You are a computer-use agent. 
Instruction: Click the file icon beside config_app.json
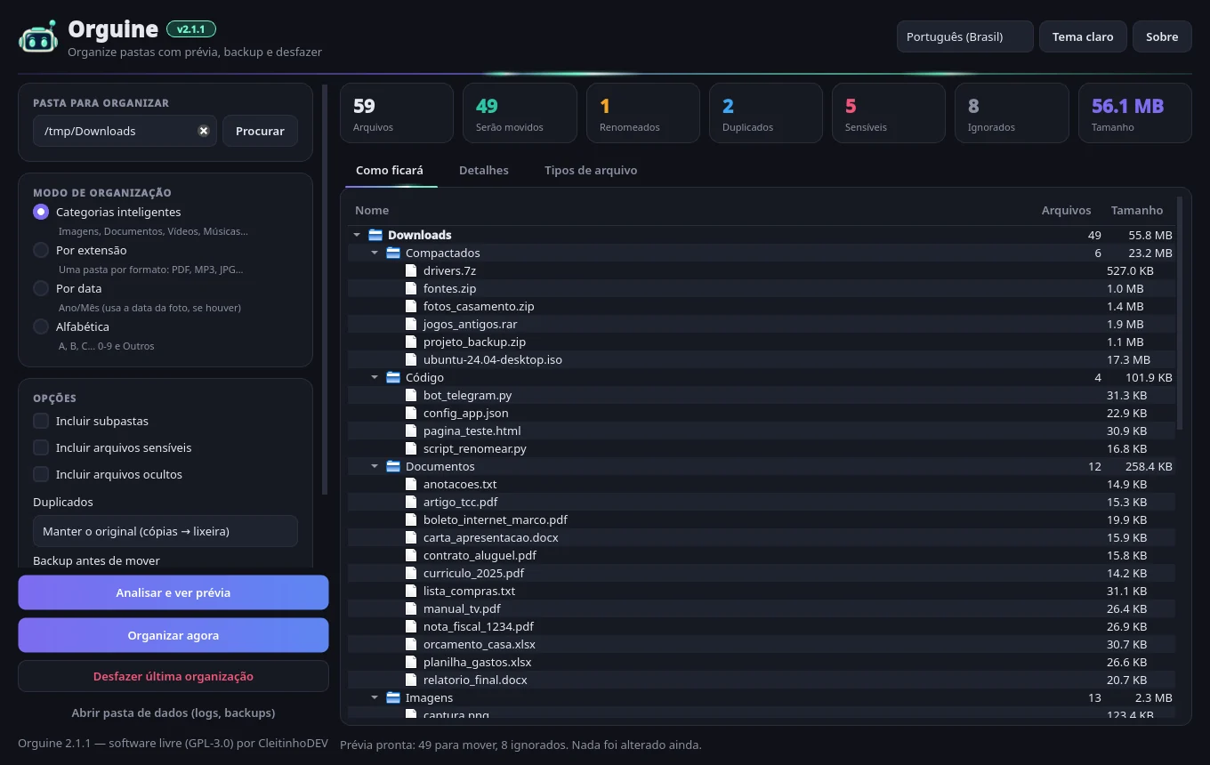411,413
